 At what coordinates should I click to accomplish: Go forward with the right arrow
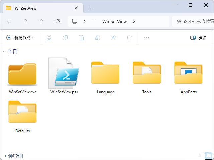(x=25, y=21)
